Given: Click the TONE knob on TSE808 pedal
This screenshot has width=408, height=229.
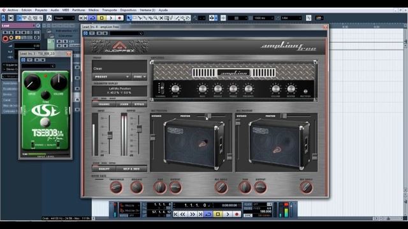Looking at the screenshot, I should click(45, 95).
